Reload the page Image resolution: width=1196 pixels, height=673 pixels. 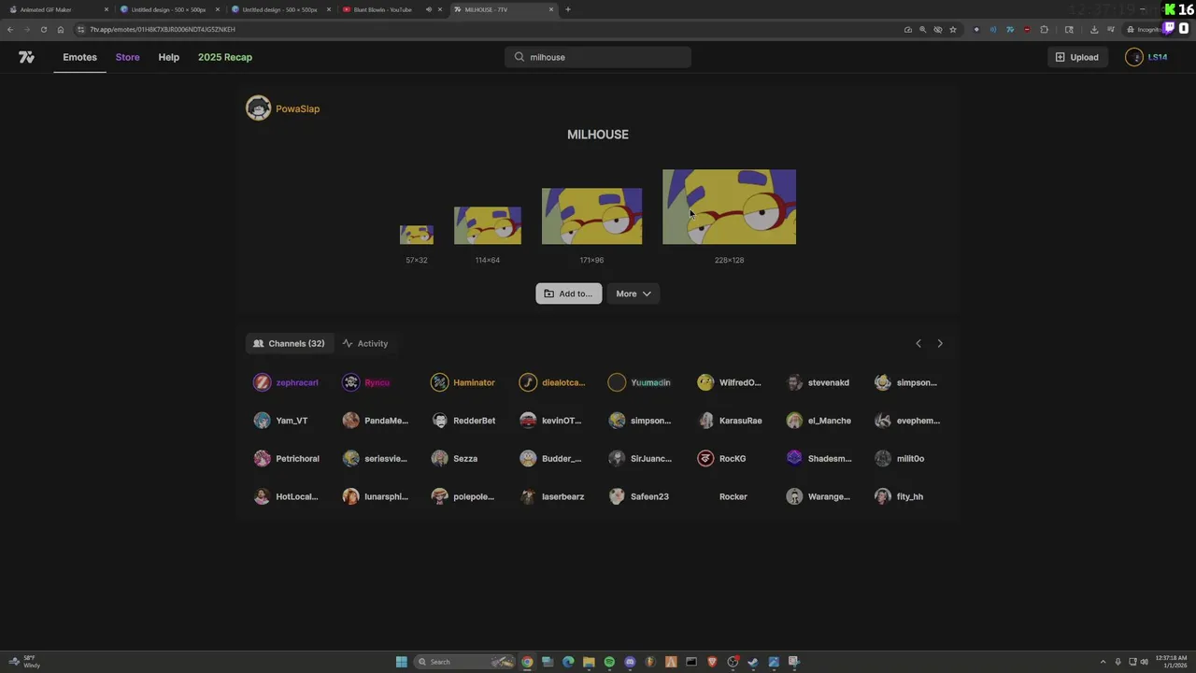pyautogui.click(x=43, y=29)
